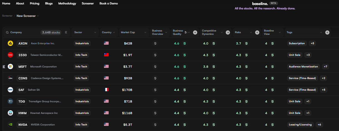The image size is (339, 131).
Task: Open NVDA Risks note icon
Action: tap(246, 125)
